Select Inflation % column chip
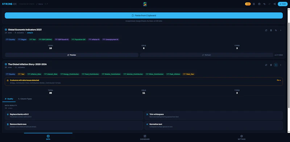The height and width of the screenshot is (142, 290). [94, 39]
